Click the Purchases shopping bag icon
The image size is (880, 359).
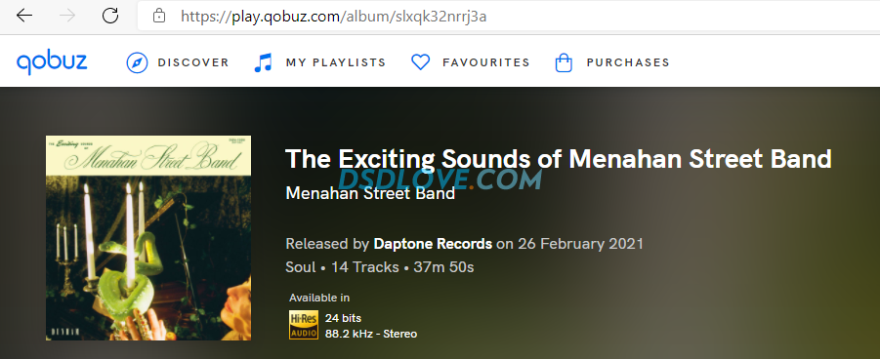564,62
